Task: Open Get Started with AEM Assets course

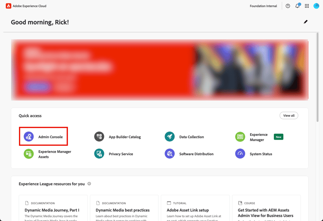Action: tap(266, 213)
